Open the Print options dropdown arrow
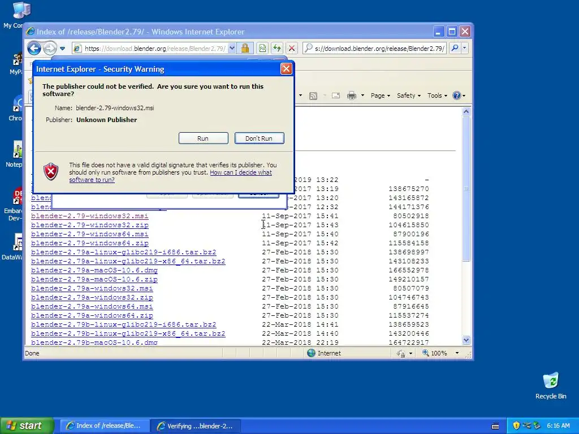Image resolution: width=579 pixels, height=434 pixels. point(362,96)
